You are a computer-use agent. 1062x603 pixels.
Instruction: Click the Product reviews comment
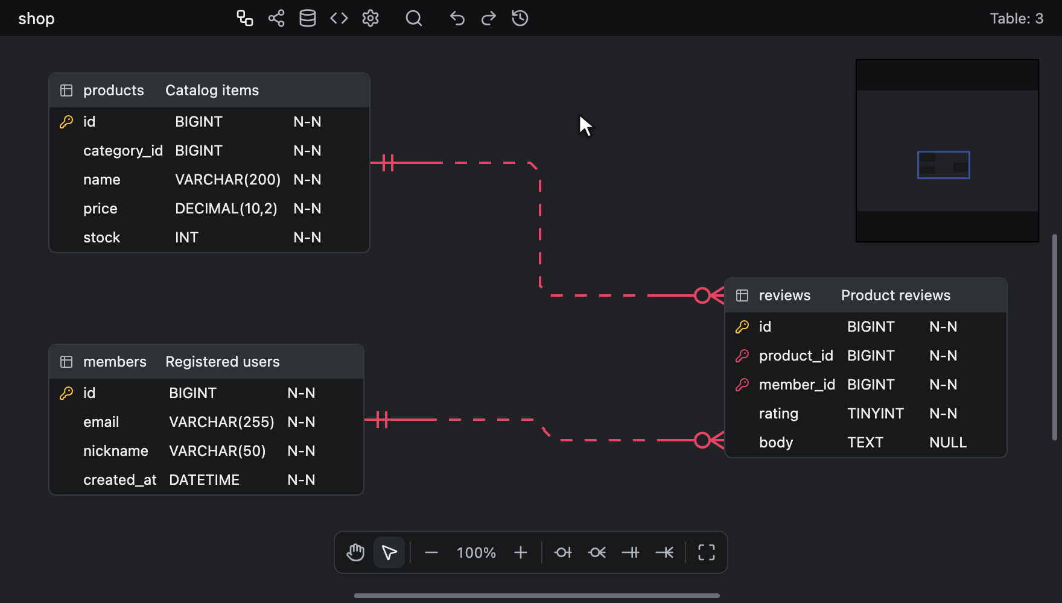tap(895, 295)
